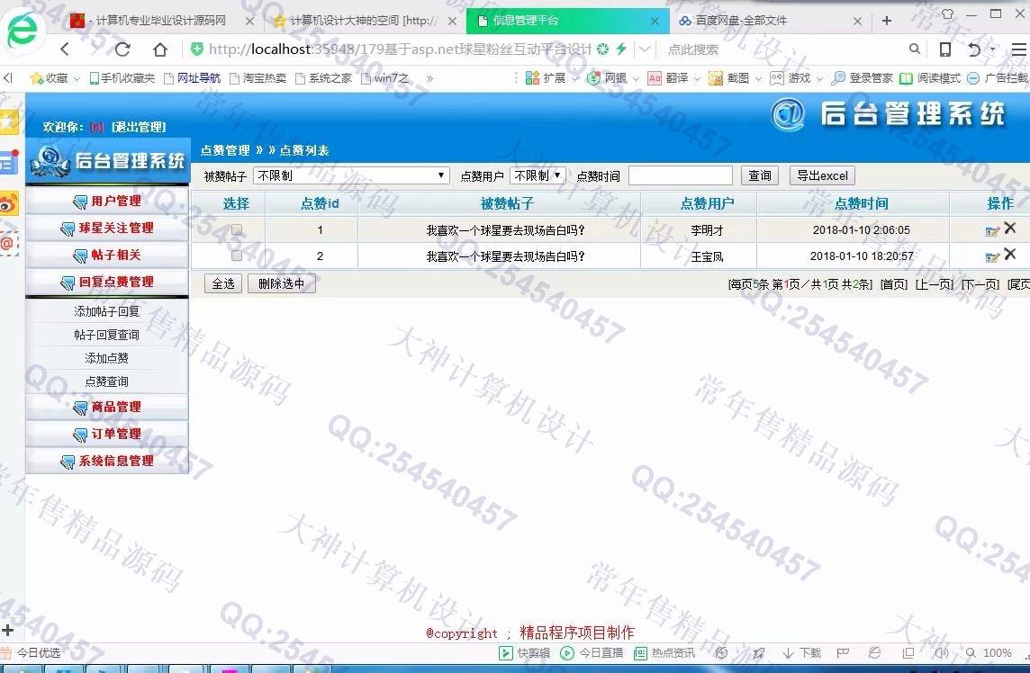The image size is (1030, 673).
Task: Start the 截图 screenshot tool
Action: click(728, 78)
